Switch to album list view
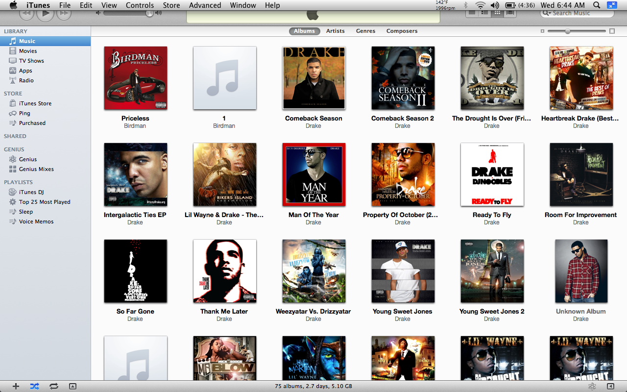Screen dimensions: 627x392 [485, 13]
